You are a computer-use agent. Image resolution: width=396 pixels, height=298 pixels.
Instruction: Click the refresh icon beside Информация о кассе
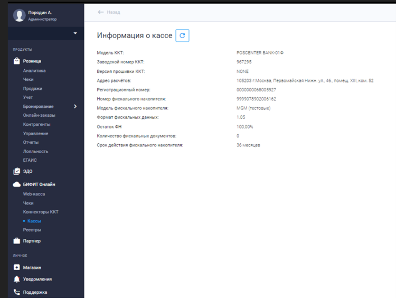point(182,35)
